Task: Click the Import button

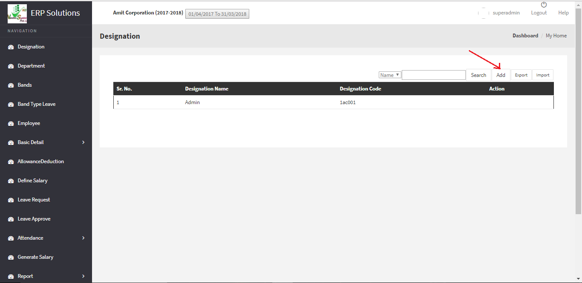Action: tap(543, 75)
